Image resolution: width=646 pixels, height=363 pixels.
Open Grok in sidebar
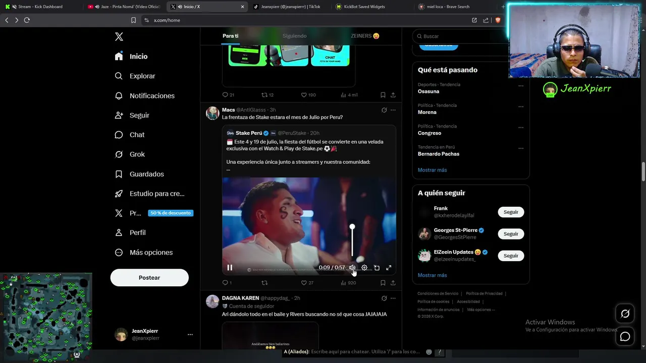[x=130, y=154]
